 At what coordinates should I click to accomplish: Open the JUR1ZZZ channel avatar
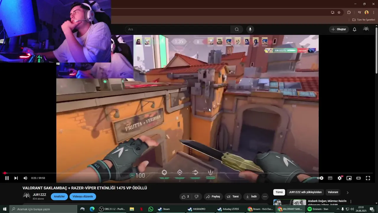(x=27, y=196)
